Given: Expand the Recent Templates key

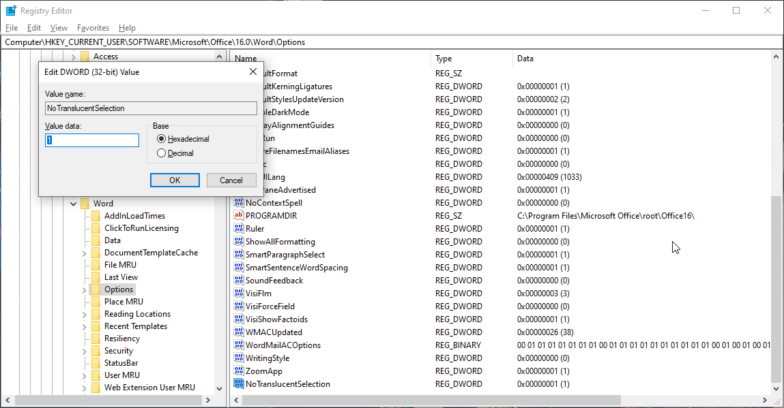Looking at the screenshot, I should 85,326.
